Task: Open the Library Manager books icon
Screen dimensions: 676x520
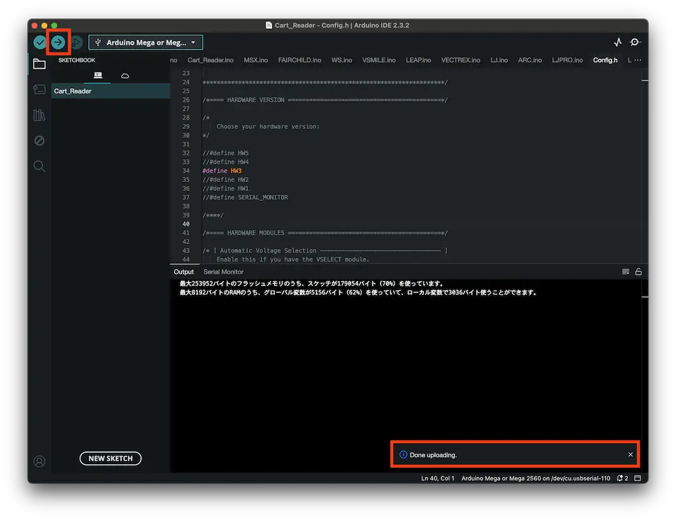Action: pyautogui.click(x=39, y=115)
